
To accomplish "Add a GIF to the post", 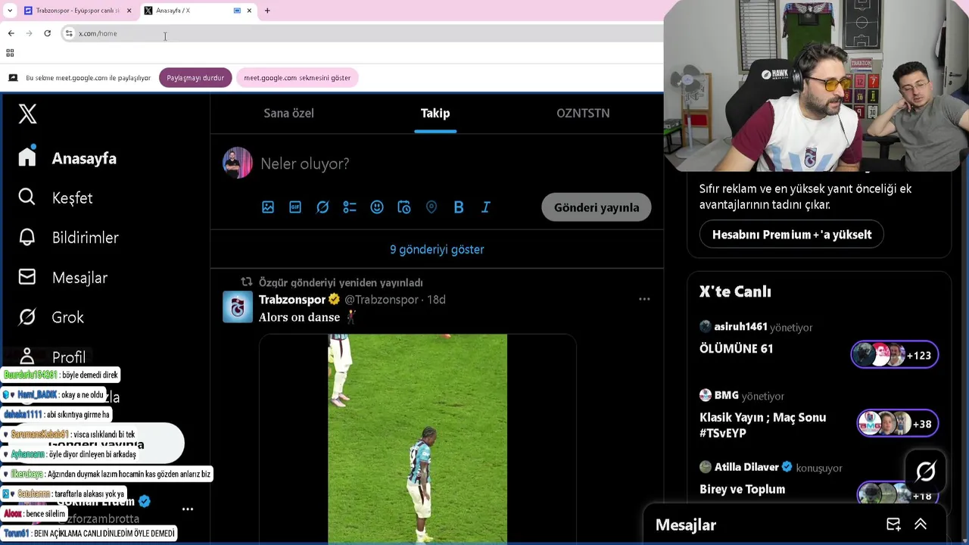I will (x=295, y=207).
